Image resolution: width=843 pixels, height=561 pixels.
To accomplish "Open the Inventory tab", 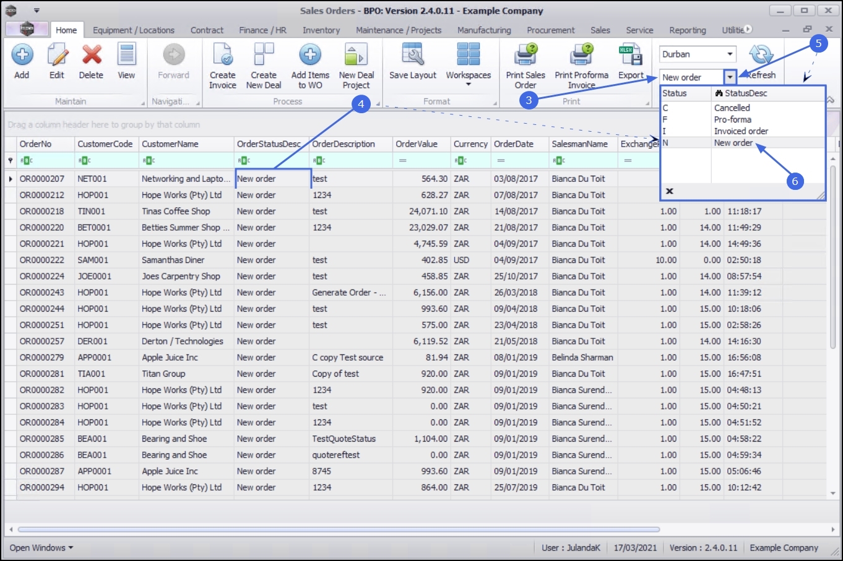I will [x=321, y=30].
